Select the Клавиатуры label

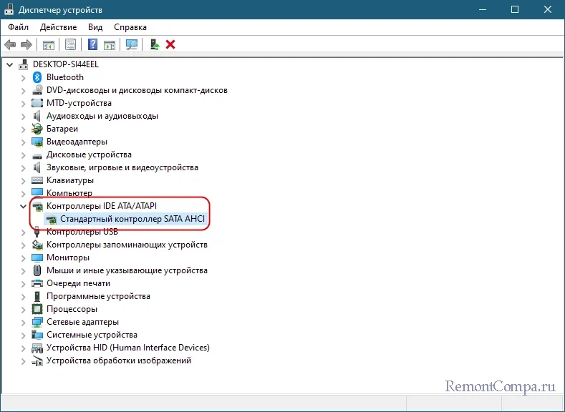click(70, 180)
